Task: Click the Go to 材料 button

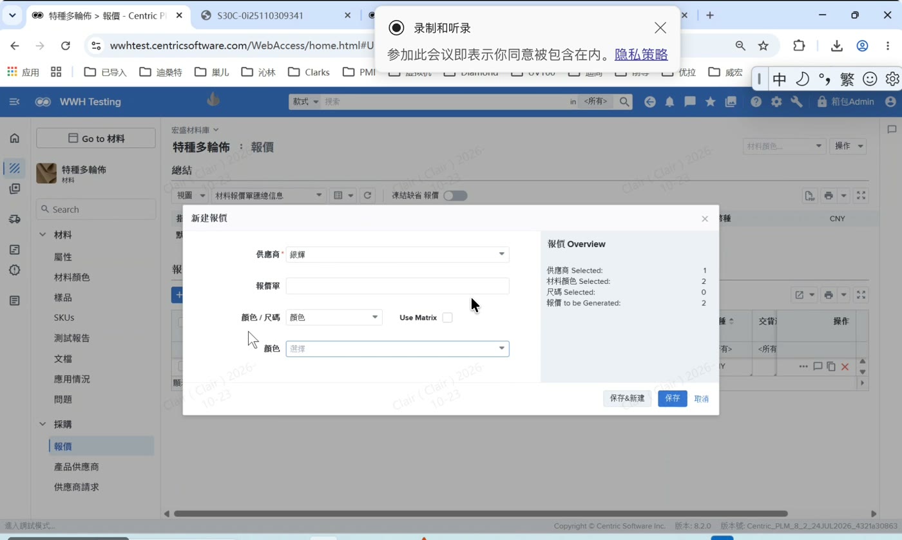Action: click(96, 138)
